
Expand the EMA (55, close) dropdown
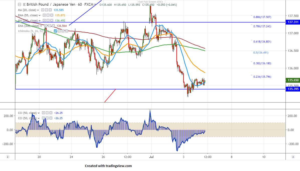coord(40,15)
